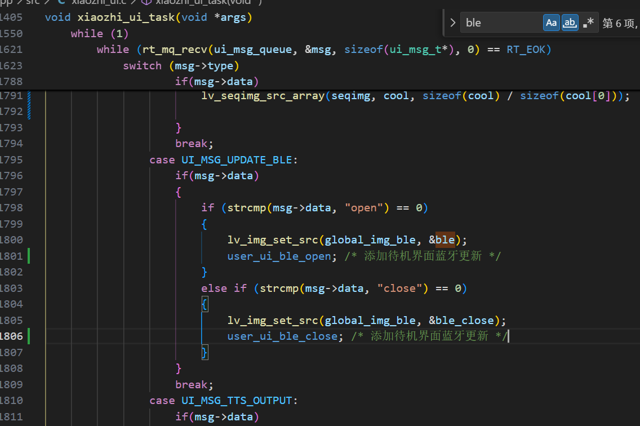Click break statement on line 1794
This screenshot has width=640, height=426.
(x=194, y=144)
